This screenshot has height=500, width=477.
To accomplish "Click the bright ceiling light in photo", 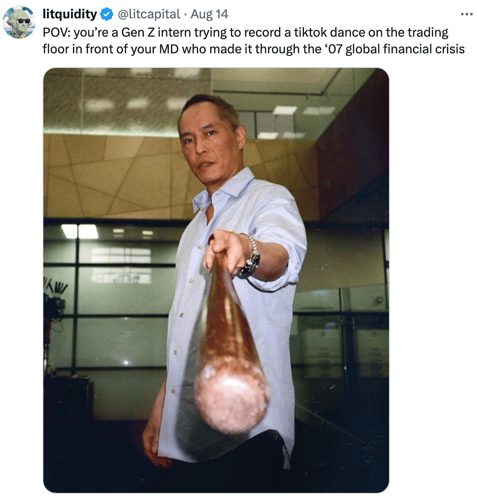I will [x=80, y=231].
